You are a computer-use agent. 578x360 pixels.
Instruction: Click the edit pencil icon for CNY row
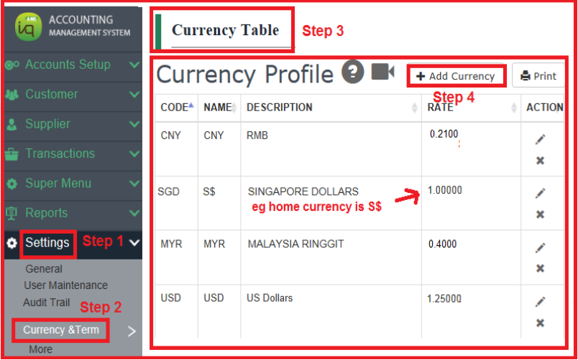click(x=540, y=139)
